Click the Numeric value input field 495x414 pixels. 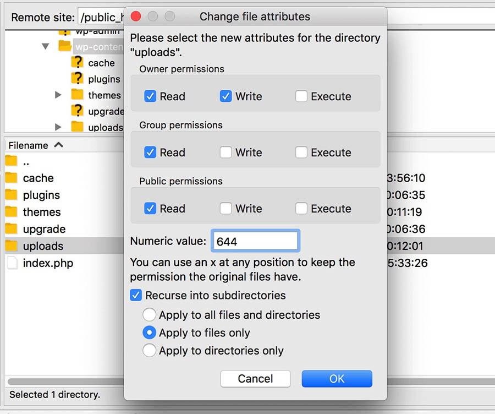(x=255, y=241)
